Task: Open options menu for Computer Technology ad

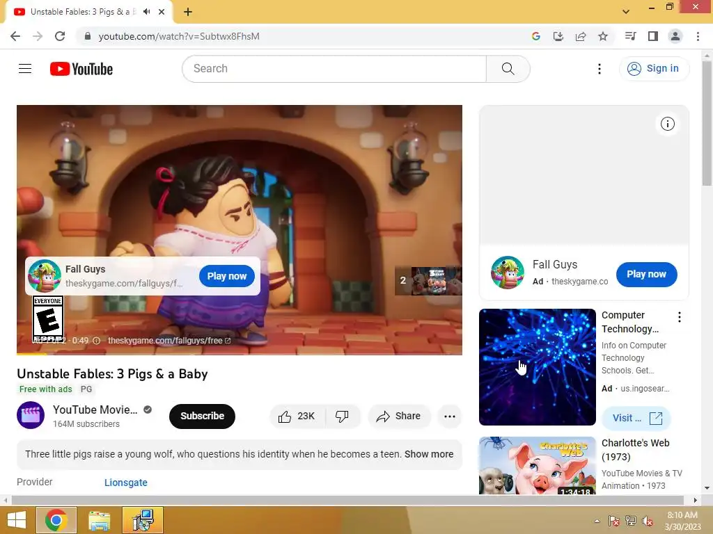Action: (x=680, y=317)
